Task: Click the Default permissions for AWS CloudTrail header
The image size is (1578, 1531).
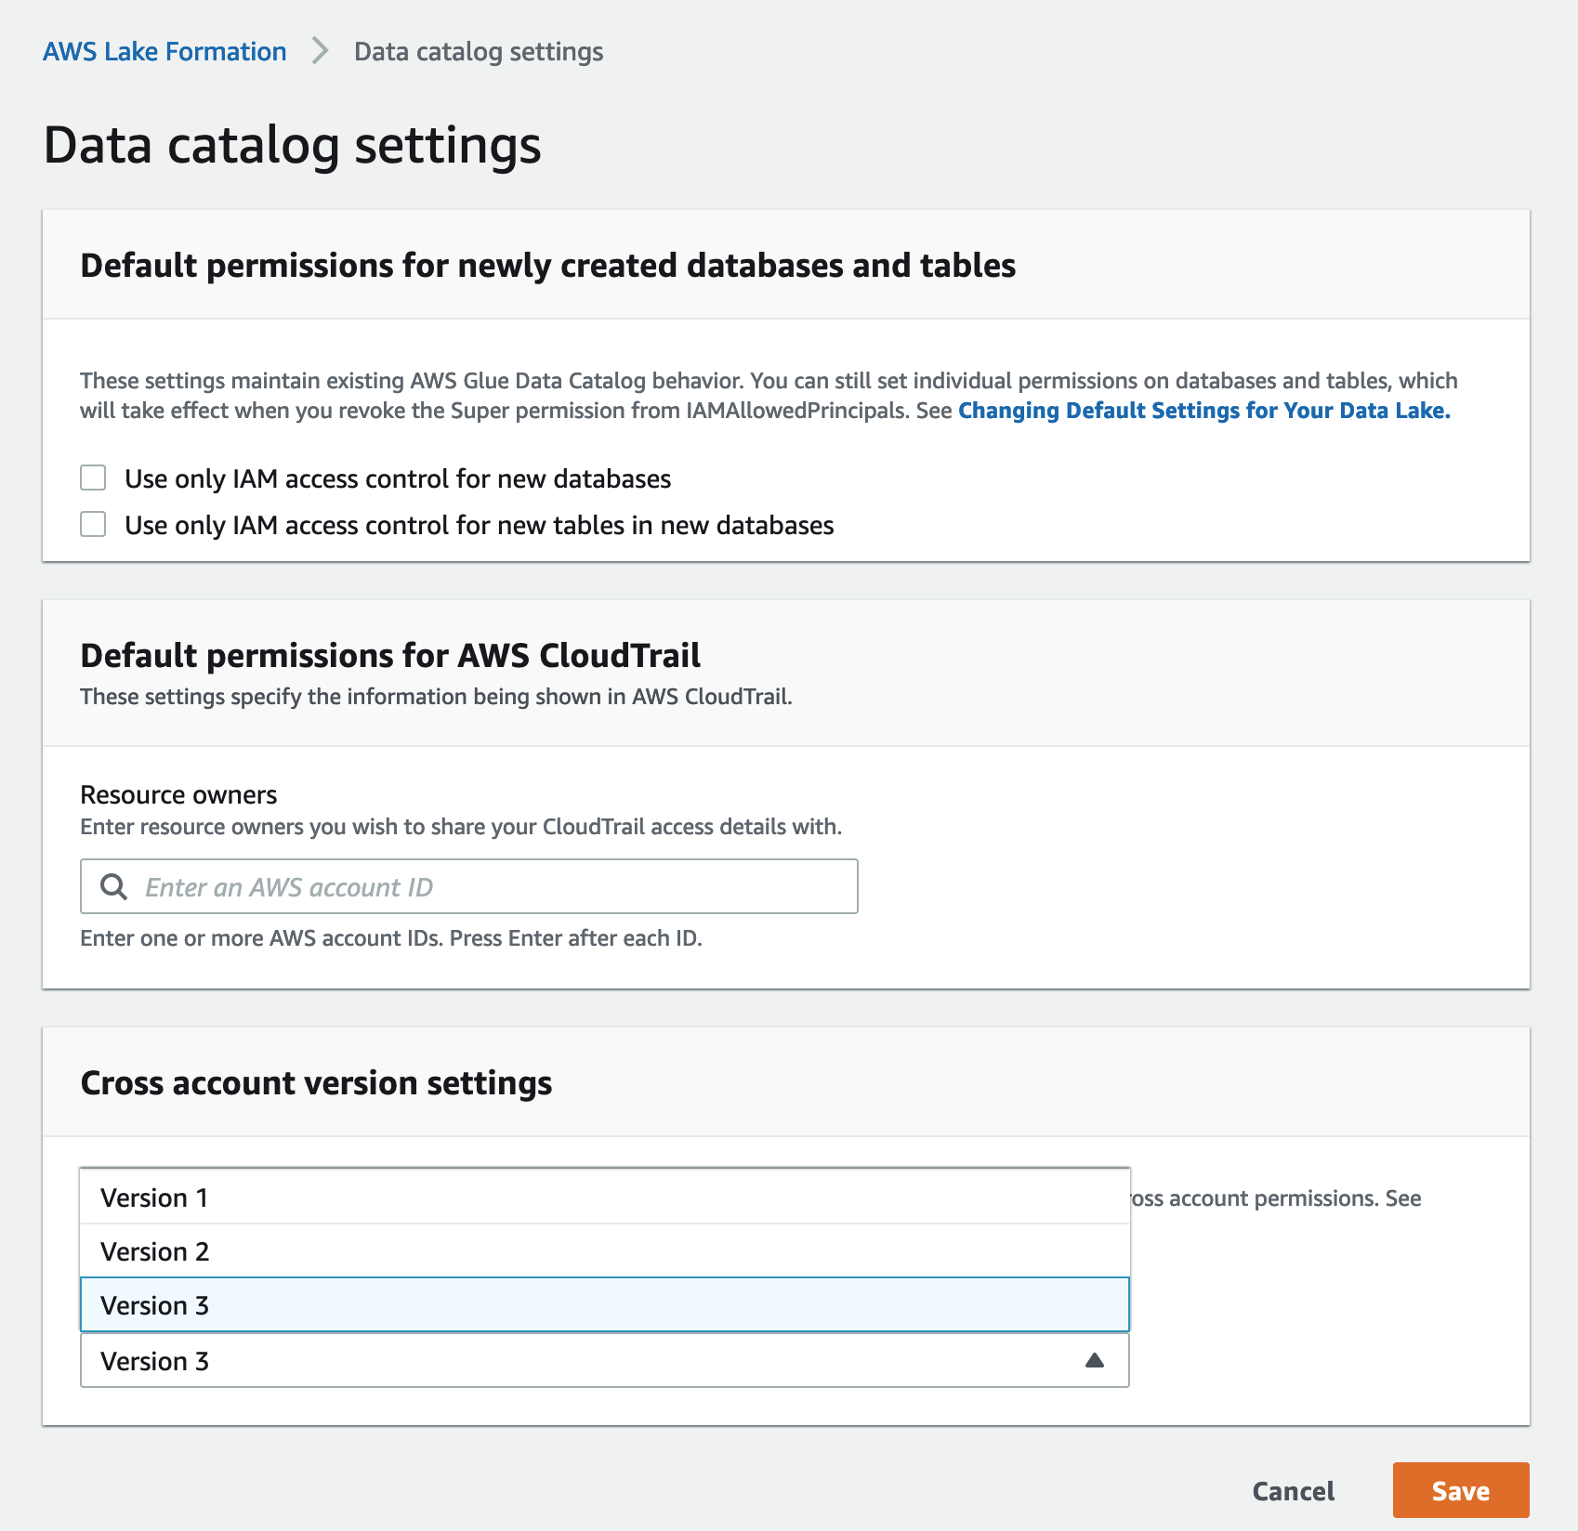Action: (390, 656)
